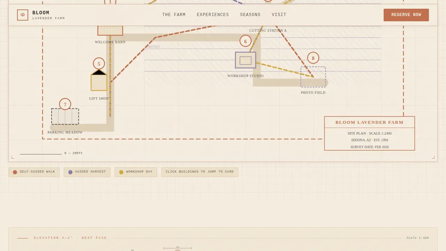The image size is (446, 251).
Task: Click the Photo Field dashed box
Action: [x=313, y=77]
